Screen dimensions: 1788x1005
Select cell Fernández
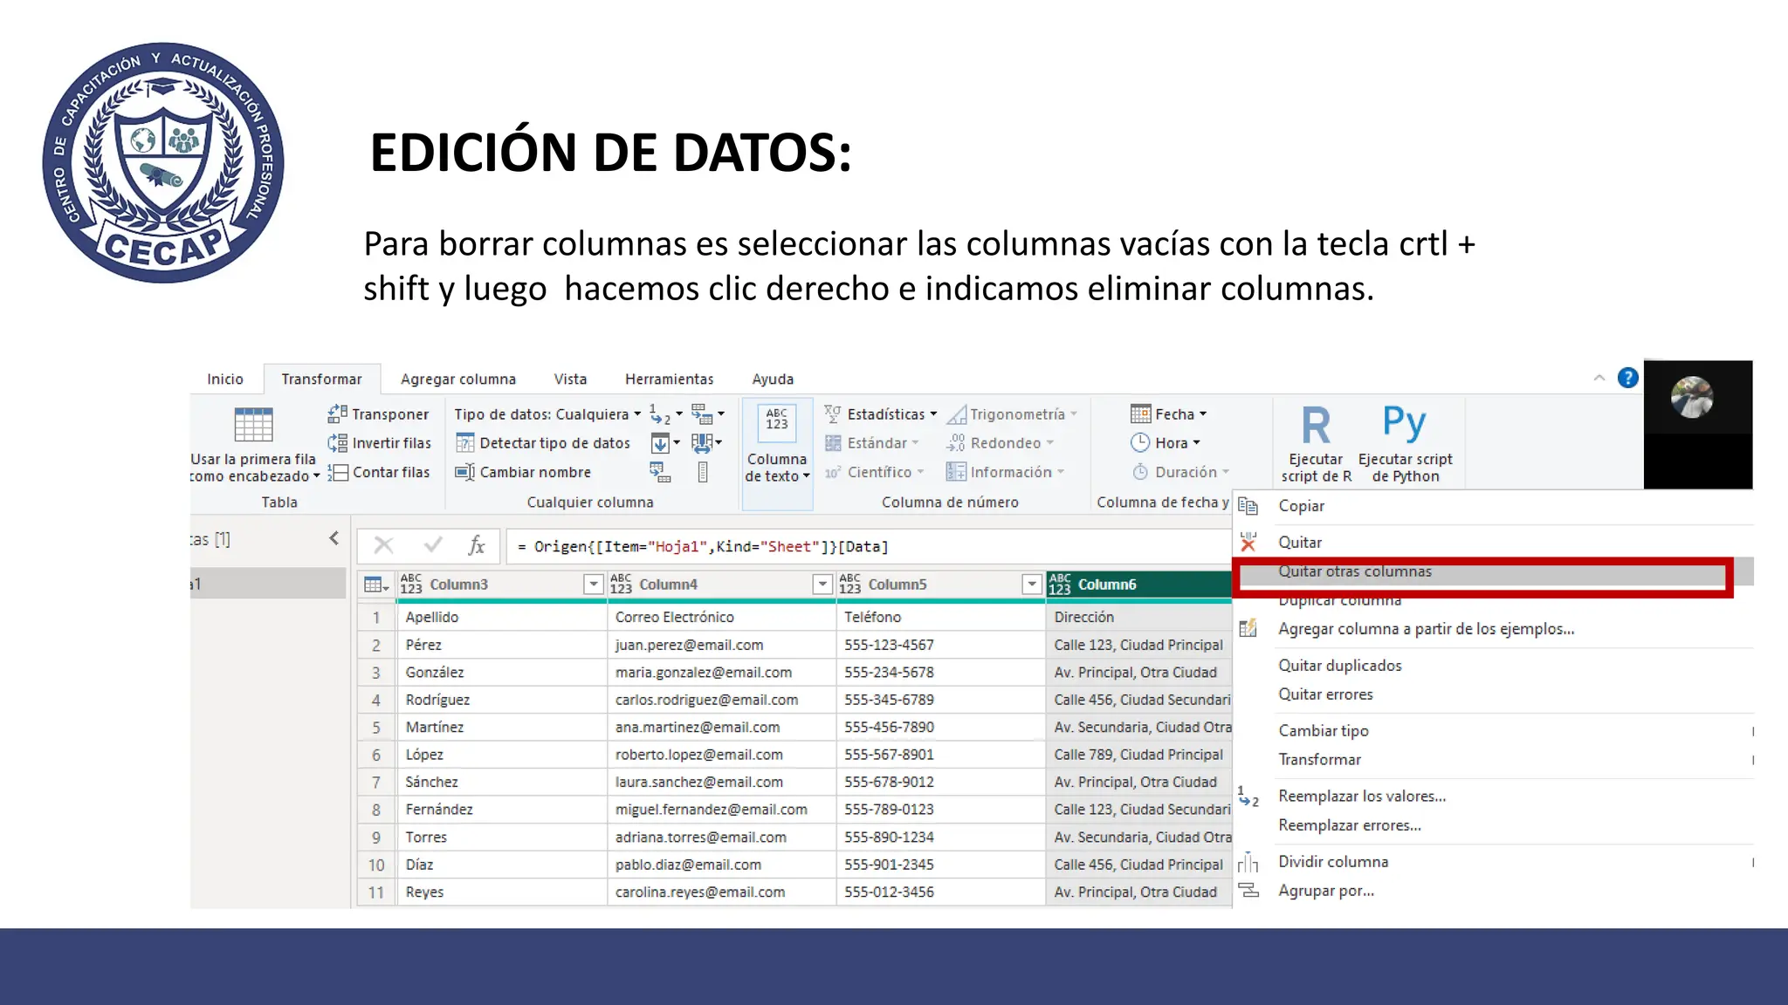(x=502, y=810)
